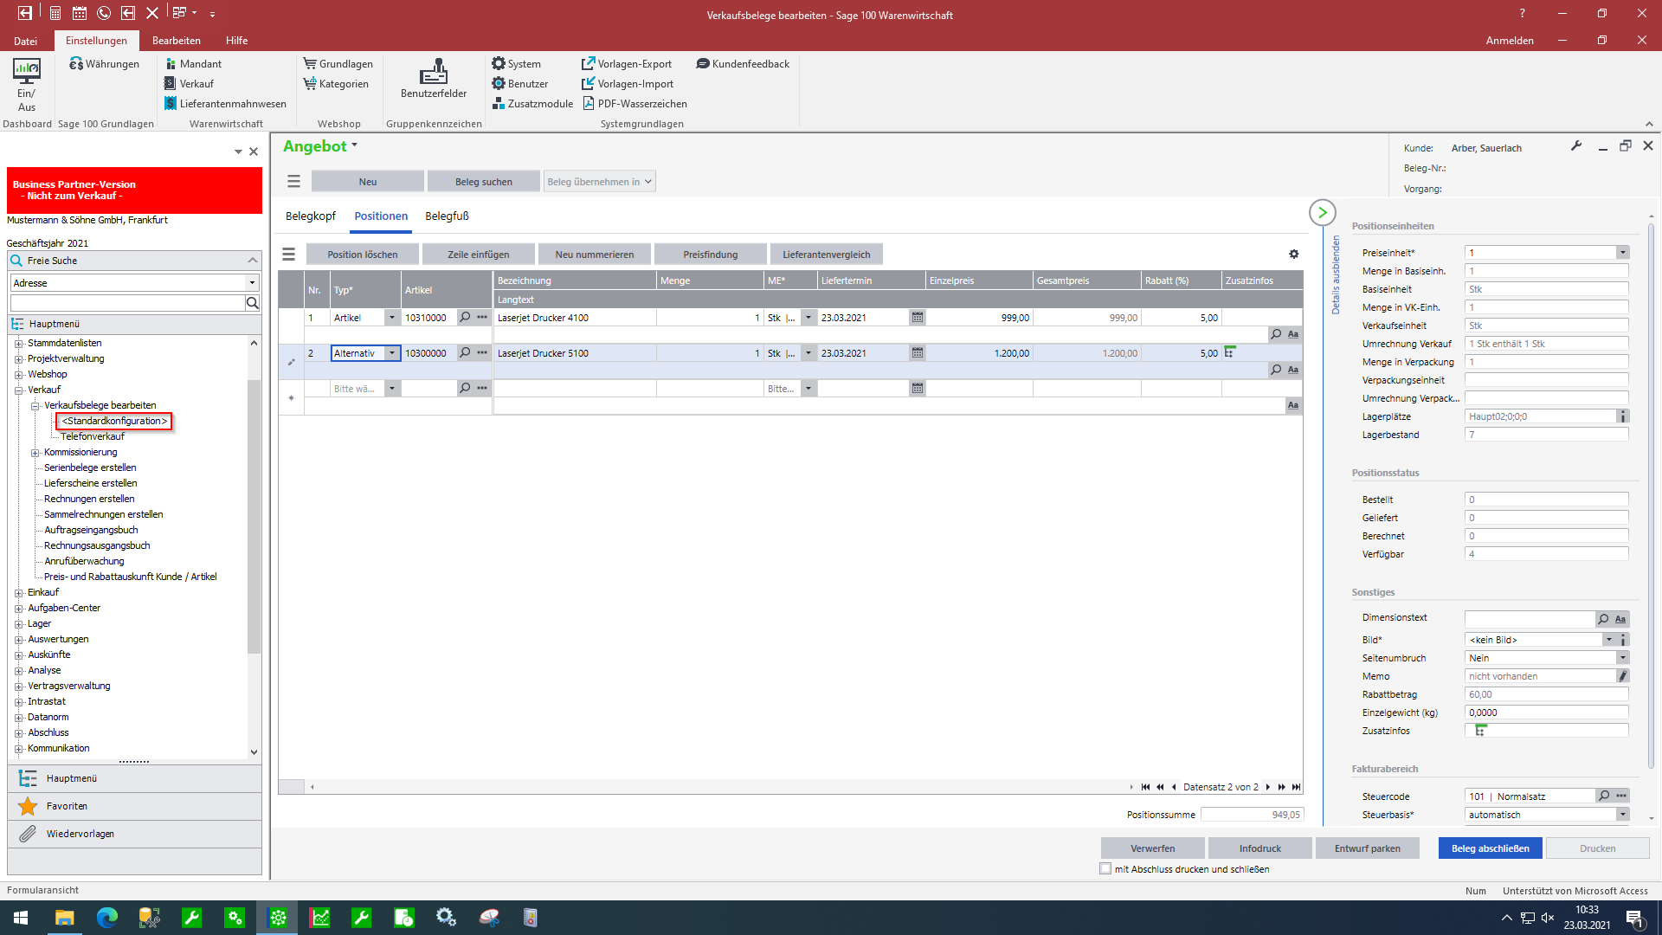Open Zusatzmodule settings
The image size is (1662, 935).
(532, 104)
